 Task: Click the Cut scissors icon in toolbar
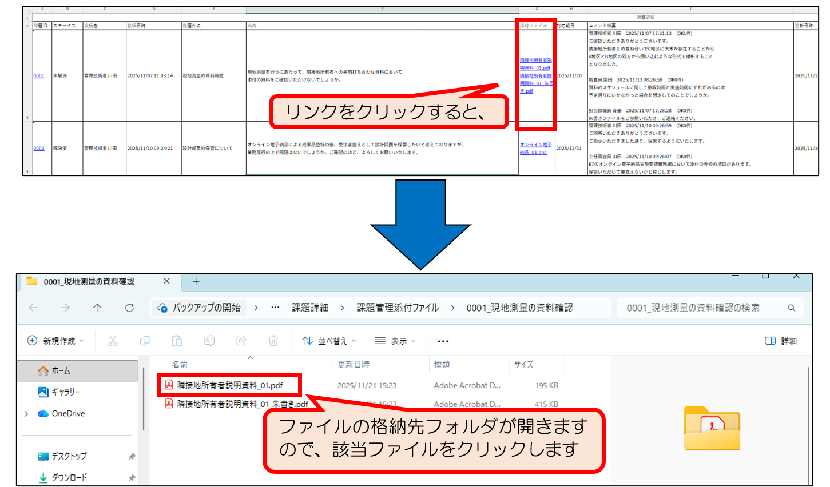tap(113, 341)
